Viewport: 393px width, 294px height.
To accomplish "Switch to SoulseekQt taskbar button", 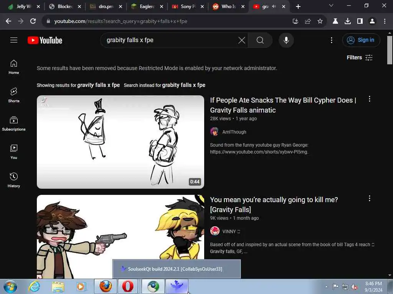I will coord(177,286).
